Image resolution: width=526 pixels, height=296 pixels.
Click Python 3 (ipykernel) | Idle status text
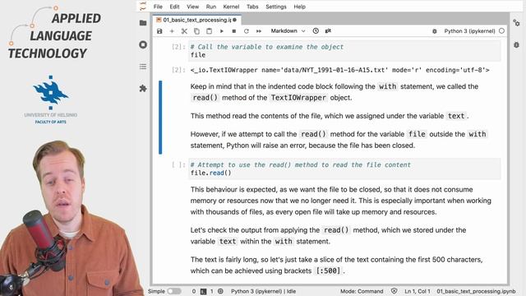pyautogui.click(x=263, y=291)
